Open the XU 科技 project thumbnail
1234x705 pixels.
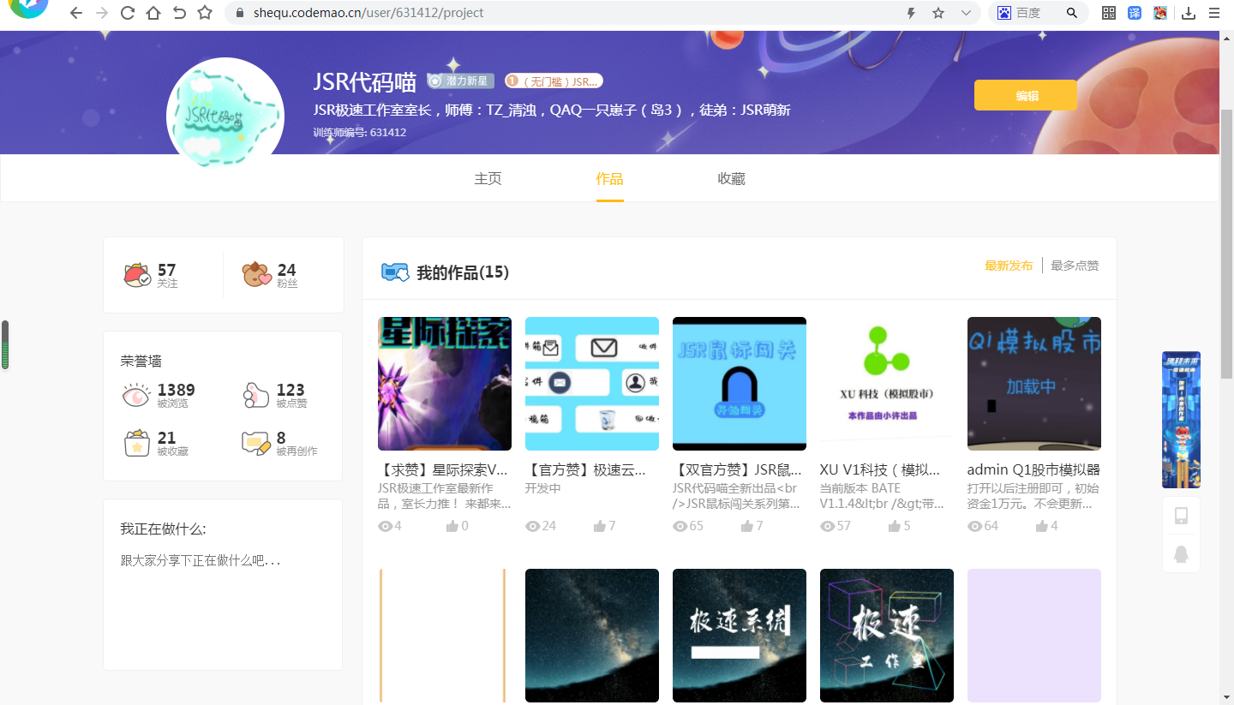click(x=887, y=384)
